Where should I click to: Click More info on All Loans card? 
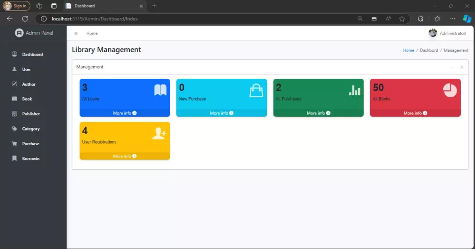125,113
